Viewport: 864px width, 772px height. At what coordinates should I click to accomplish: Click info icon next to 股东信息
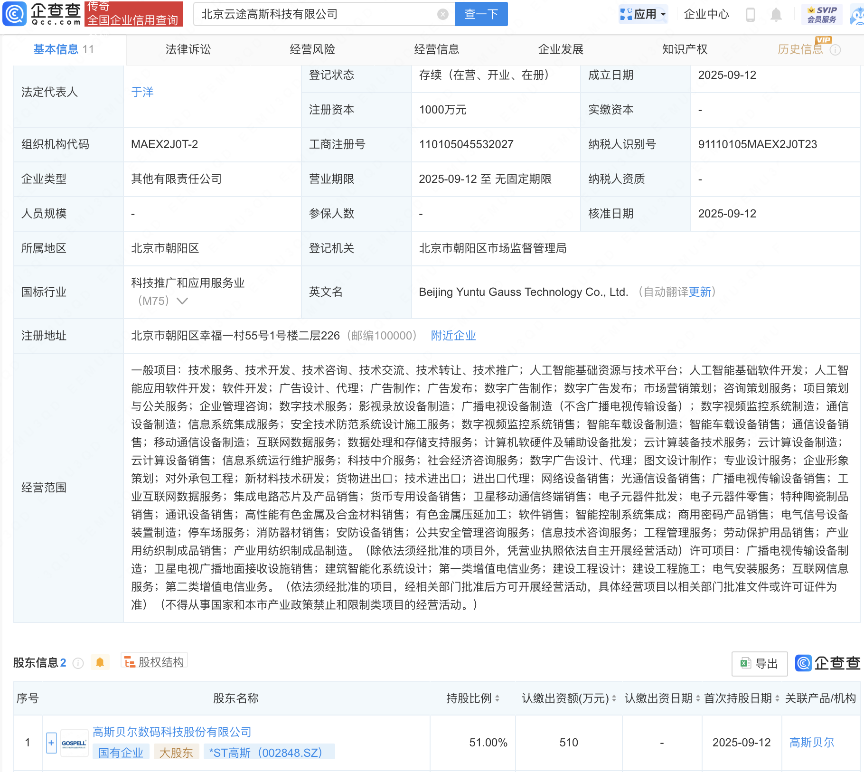(78, 663)
